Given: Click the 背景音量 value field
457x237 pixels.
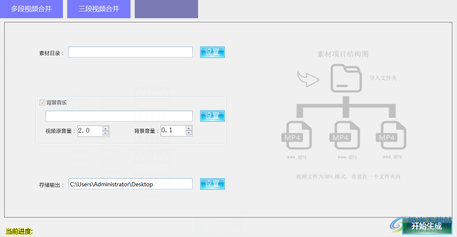Looking at the screenshot, I should tap(173, 131).
